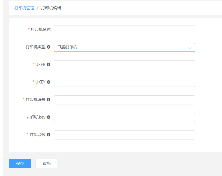Click the 保存 button
This screenshot has height=176, width=222.
(x=20, y=164)
